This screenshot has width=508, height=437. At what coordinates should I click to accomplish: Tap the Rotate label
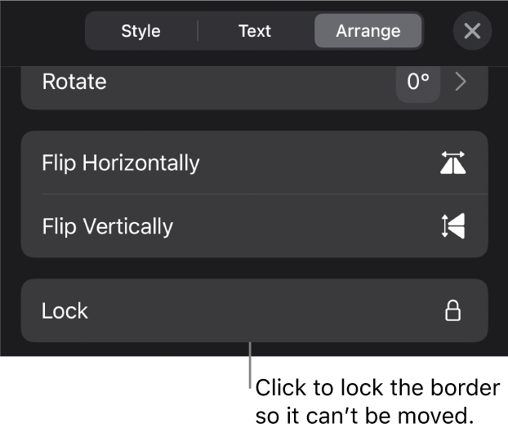pyautogui.click(x=74, y=82)
